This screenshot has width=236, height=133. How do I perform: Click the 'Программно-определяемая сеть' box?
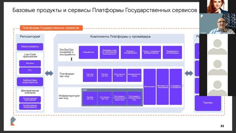coord(134,98)
